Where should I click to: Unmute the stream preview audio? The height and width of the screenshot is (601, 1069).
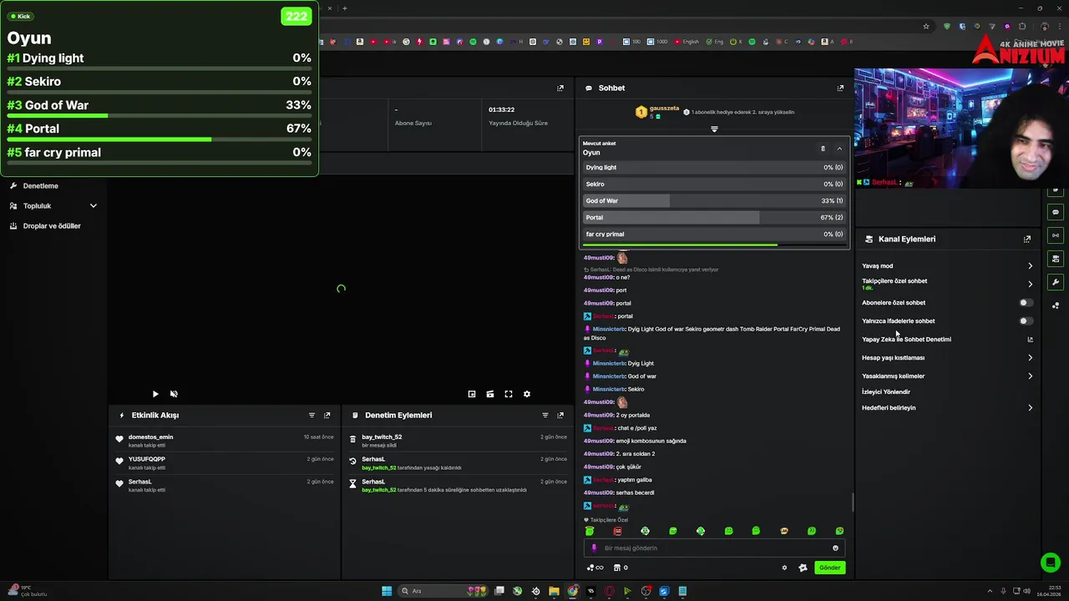point(174,394)
